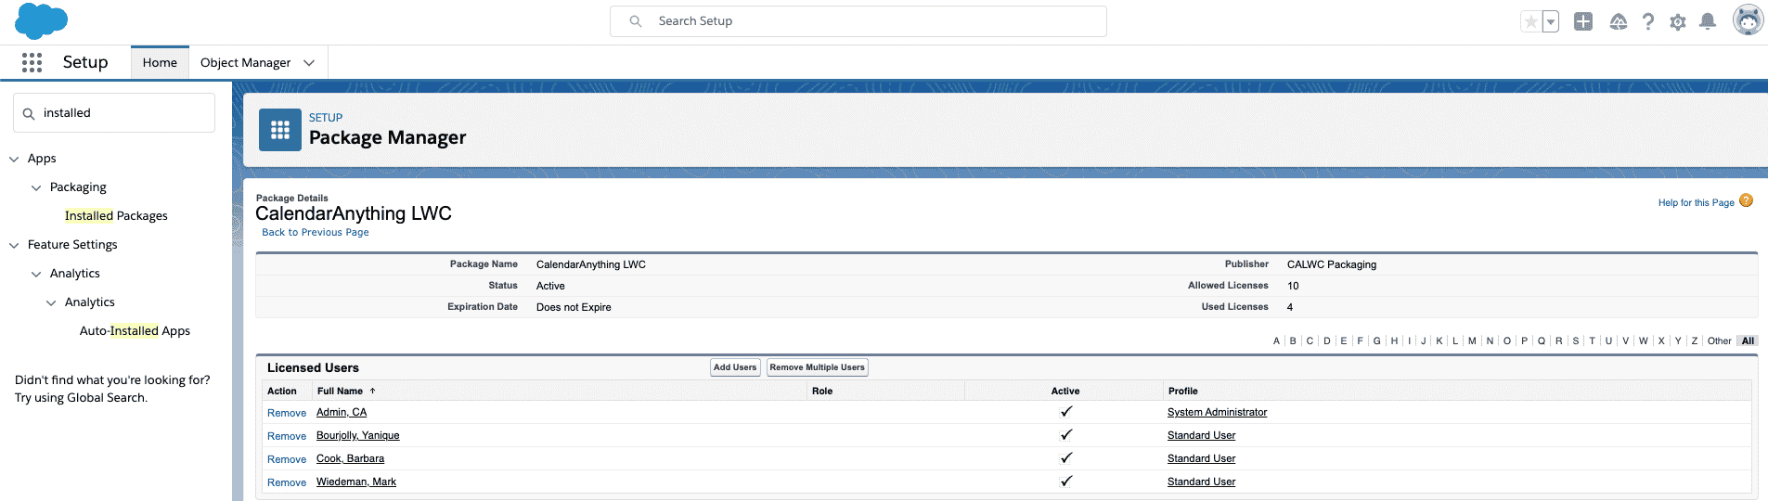Open the Bourjolly, Yanique user record
This screenshot has width=1768, height=501.
(x=358, y=435)
